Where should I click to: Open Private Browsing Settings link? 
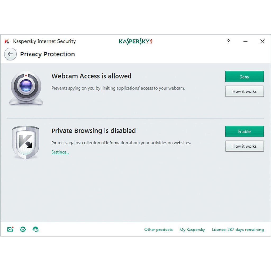point(60,152)
